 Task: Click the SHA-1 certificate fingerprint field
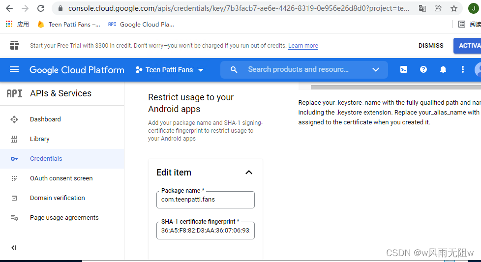206,231
